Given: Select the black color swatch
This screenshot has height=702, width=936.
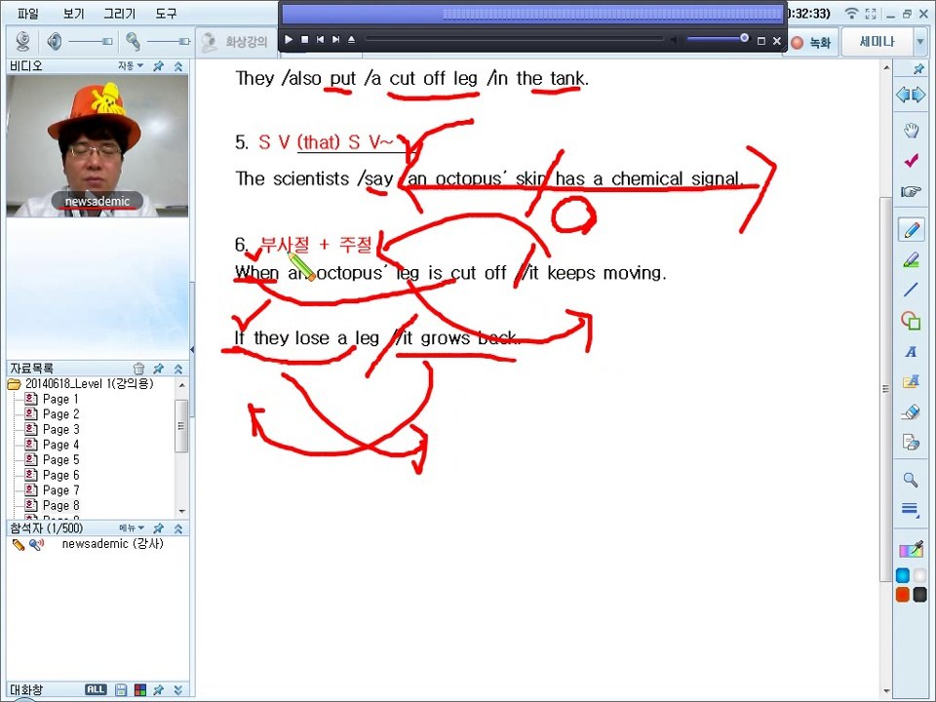Looking at the screenshot, I should pyautogui.click(x=919, y=595).
